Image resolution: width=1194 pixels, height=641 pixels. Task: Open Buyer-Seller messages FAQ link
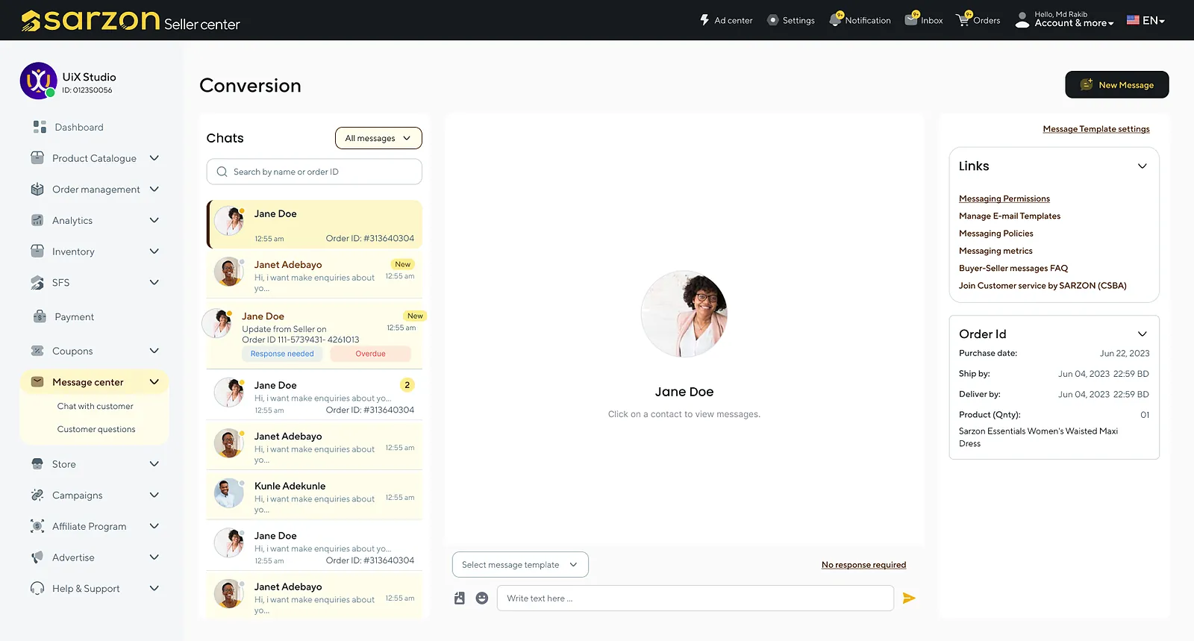[1013, 268]
